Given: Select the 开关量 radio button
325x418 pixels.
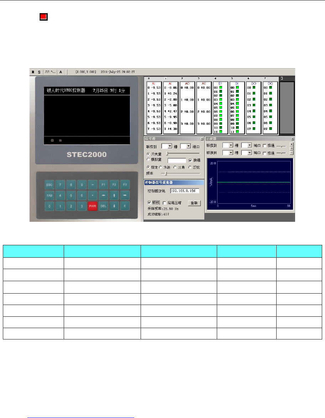Looking at the screenshot, I should pos(148,154).
